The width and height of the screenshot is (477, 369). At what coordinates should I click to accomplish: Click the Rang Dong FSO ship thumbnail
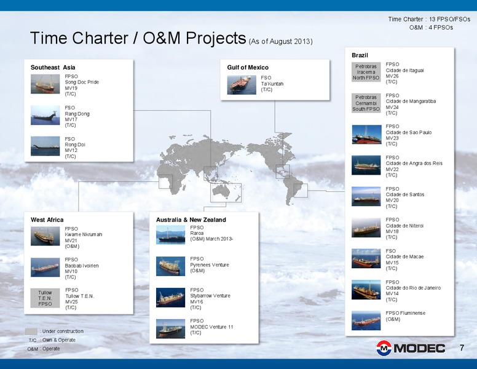(x=45, y=115)
